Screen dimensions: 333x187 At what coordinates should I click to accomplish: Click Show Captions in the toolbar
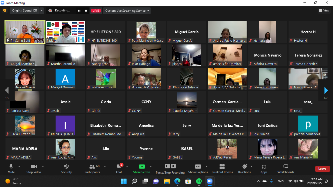198,168
